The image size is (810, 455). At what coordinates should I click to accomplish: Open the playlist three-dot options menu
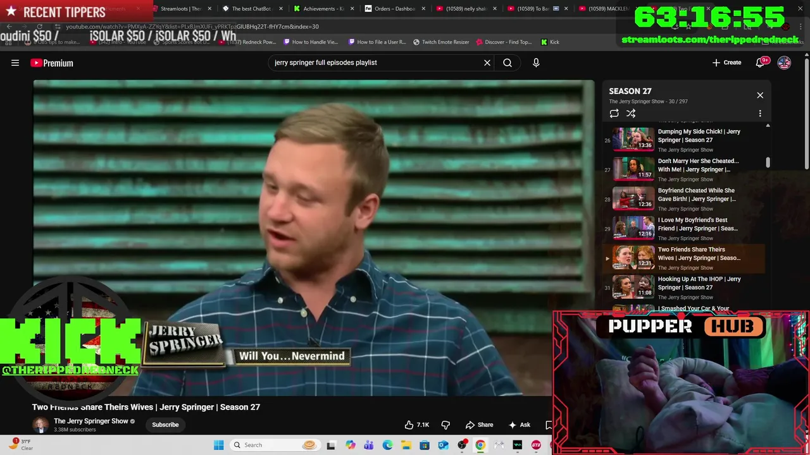coord(760,114)
